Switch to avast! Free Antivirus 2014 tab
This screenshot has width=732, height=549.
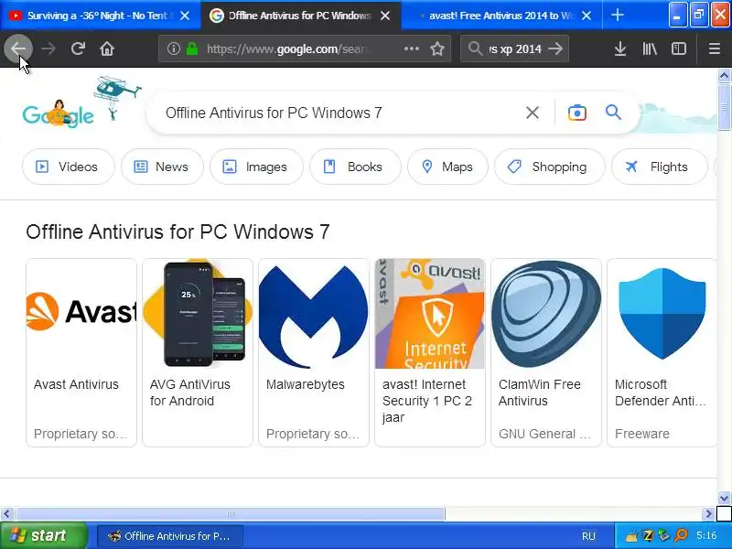501,16
